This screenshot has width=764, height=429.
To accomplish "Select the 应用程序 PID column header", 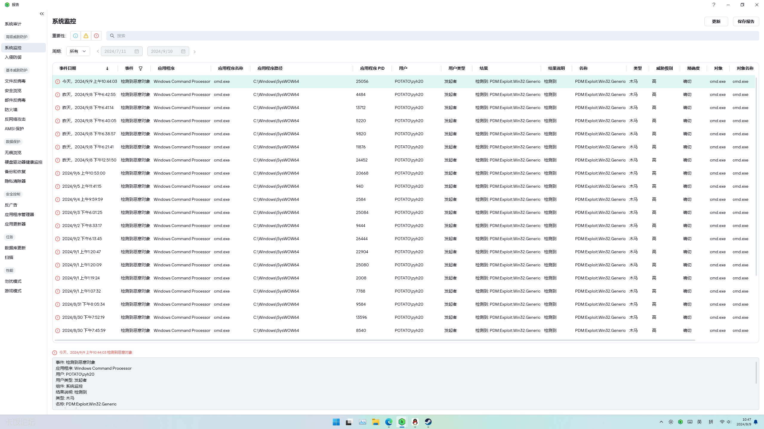I will [x=372, y=68].
